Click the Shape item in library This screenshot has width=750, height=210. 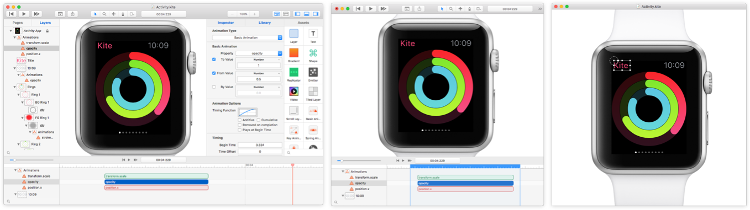point(313,55)
